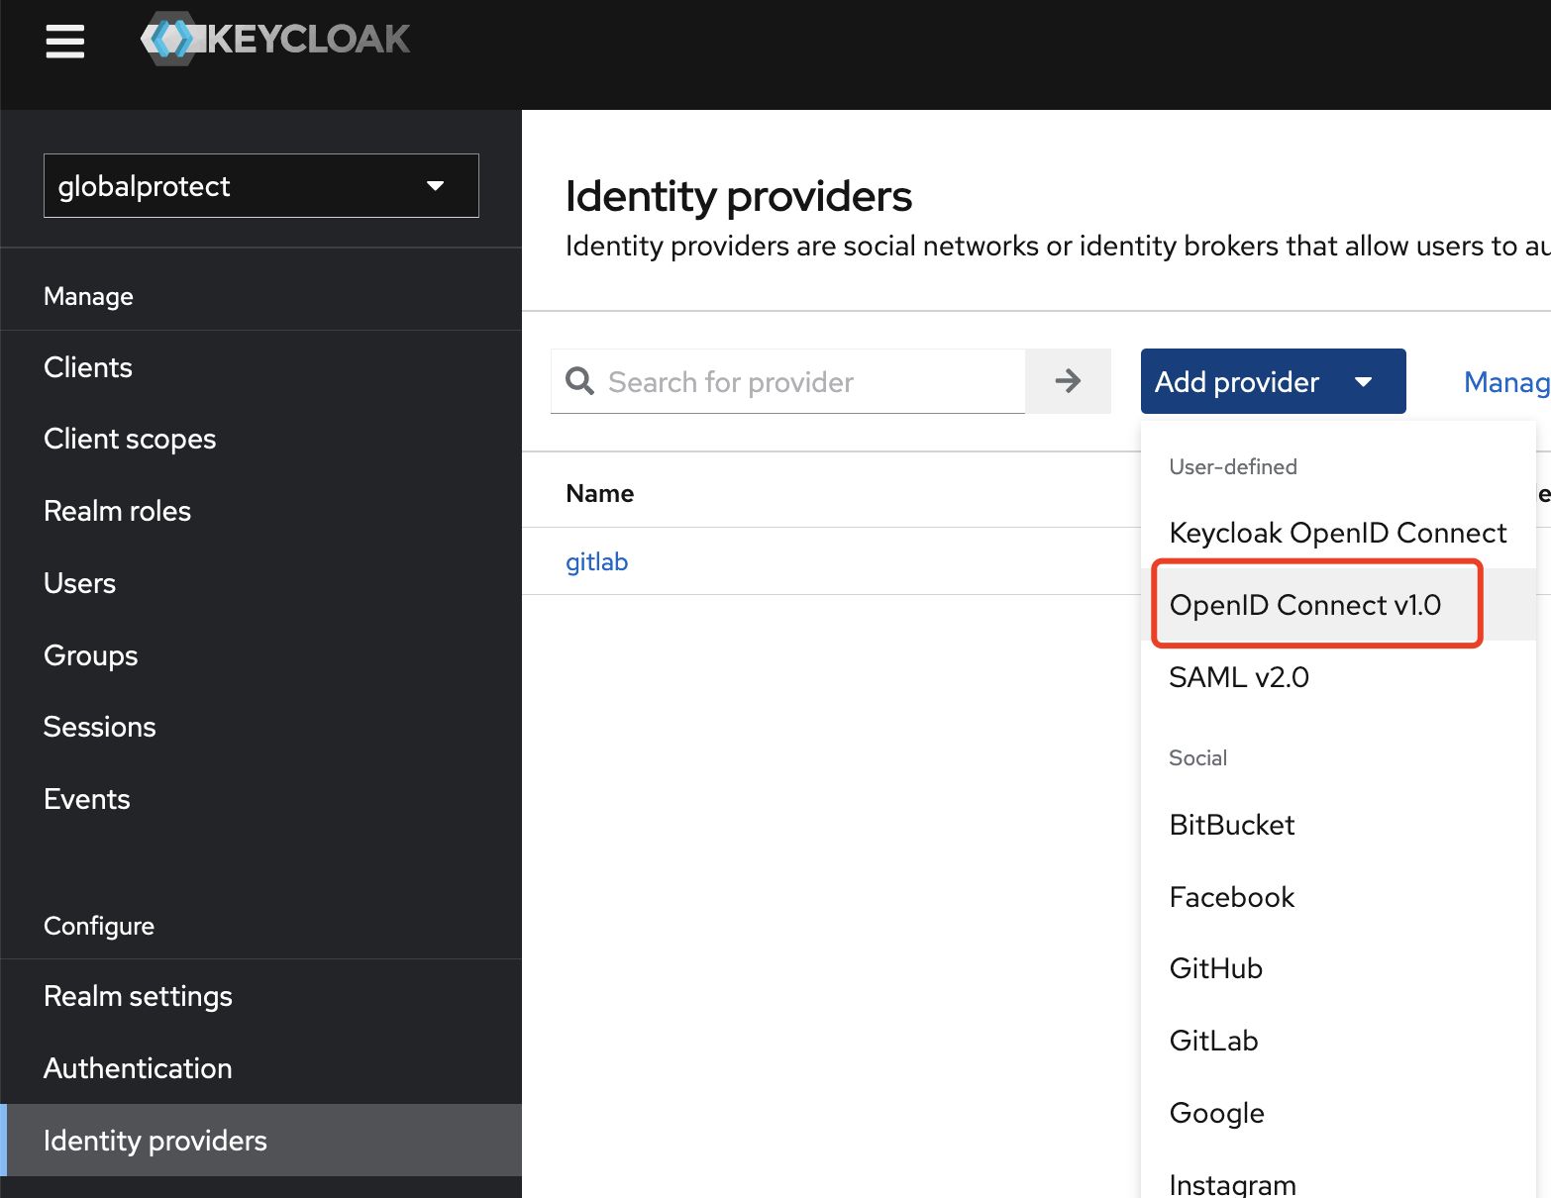Open the globalprotect realm selector
This screenshot has height=1198, width=1551.
point(261,185)
